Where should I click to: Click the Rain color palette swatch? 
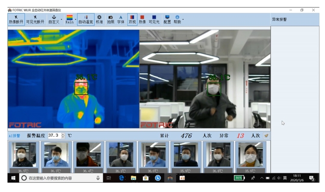point(69,18)
